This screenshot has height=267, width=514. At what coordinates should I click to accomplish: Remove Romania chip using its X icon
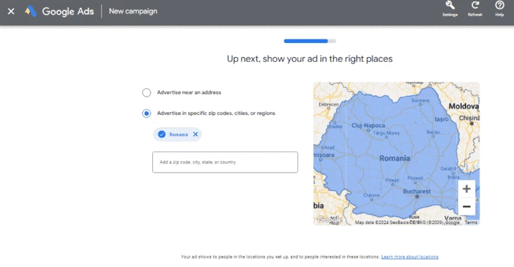[x=195, y=134]
